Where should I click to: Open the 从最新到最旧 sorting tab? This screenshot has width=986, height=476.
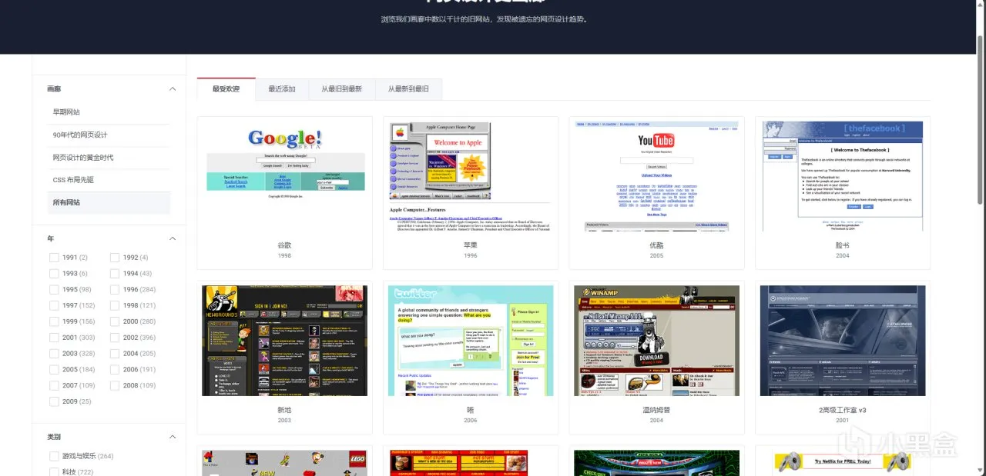[408, 89]
